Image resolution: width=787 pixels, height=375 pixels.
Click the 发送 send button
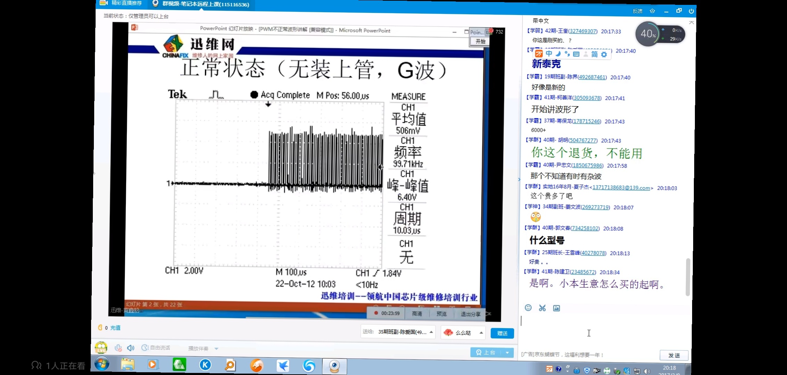(x=674, y=355)
